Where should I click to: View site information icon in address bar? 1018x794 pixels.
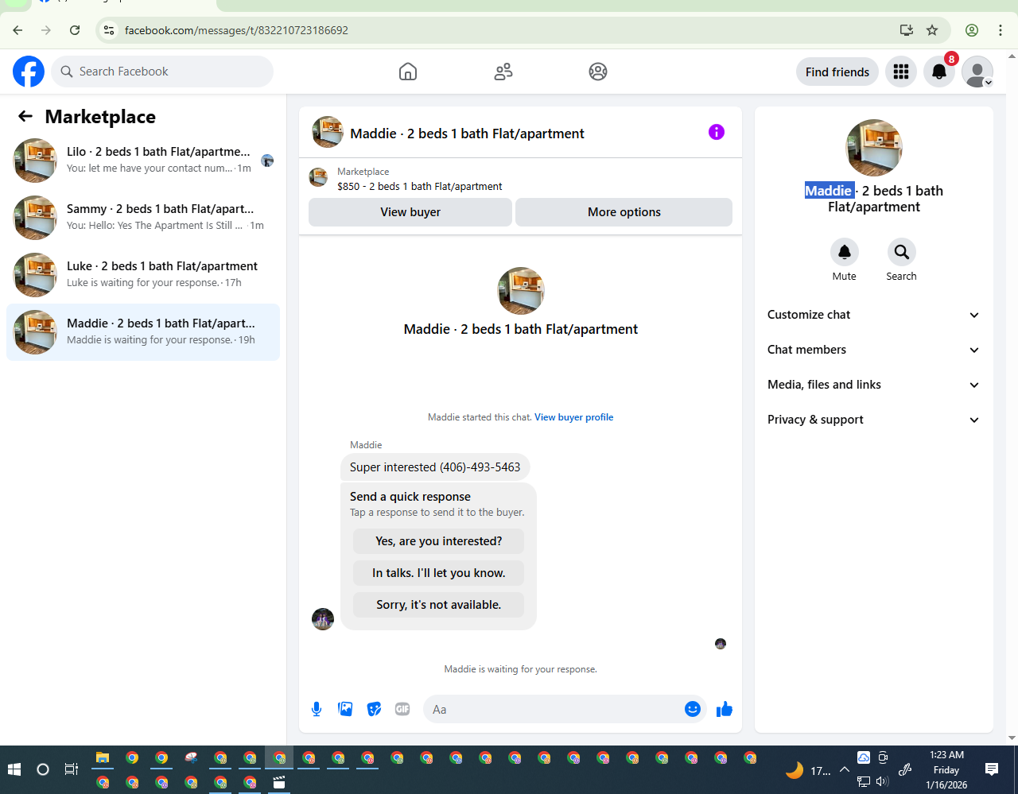(x=109, y=30)
